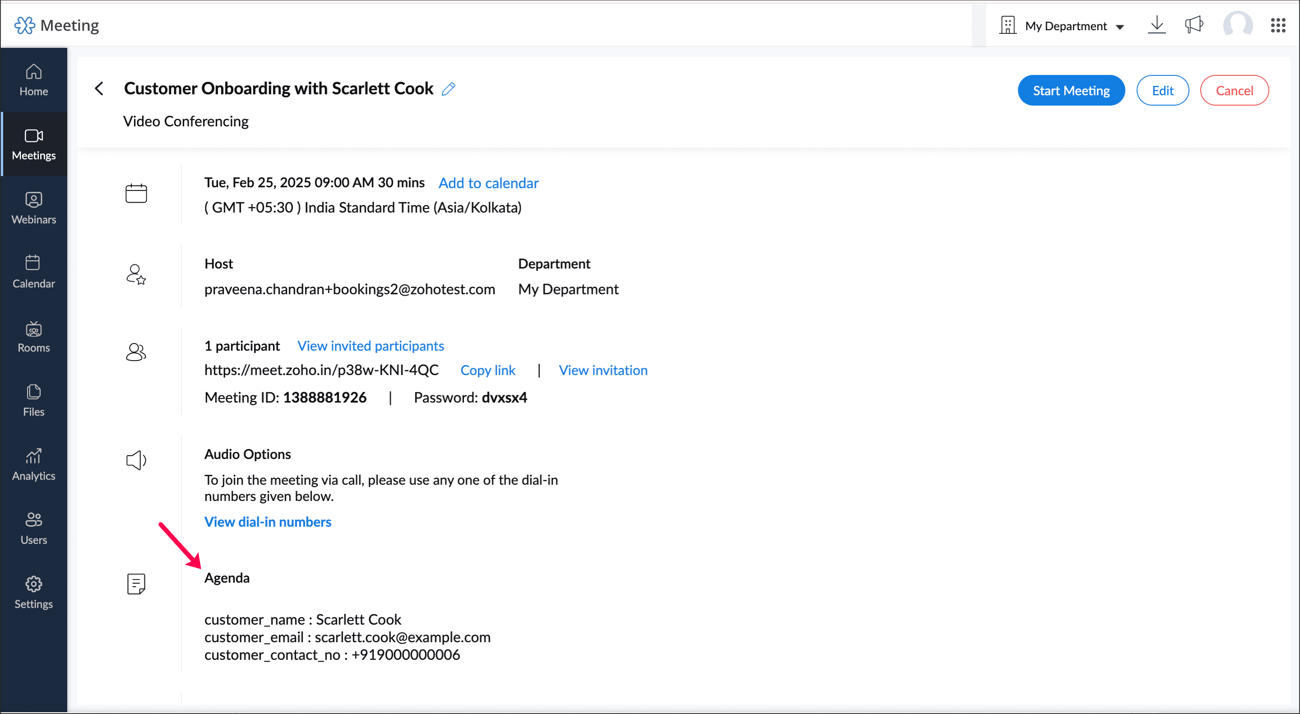This screenshot has height=714, width=1300.
Task: Open Analytics in the sidebar
Action: coord(33,464)
